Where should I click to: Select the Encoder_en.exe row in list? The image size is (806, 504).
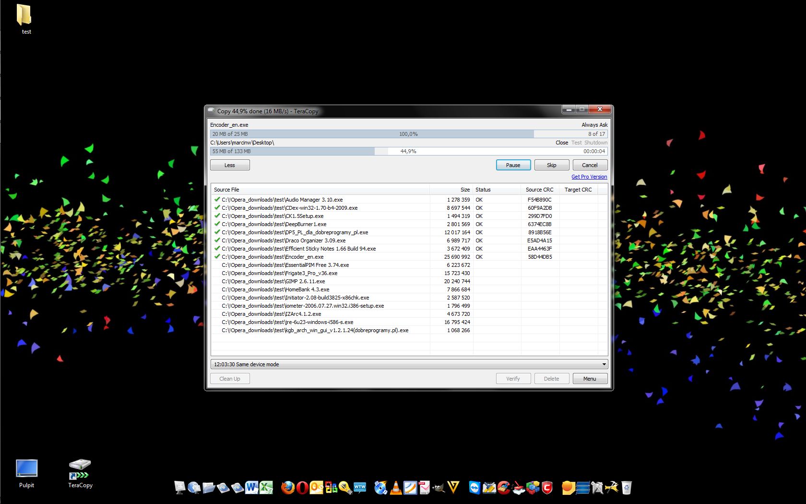click(409, 257)
